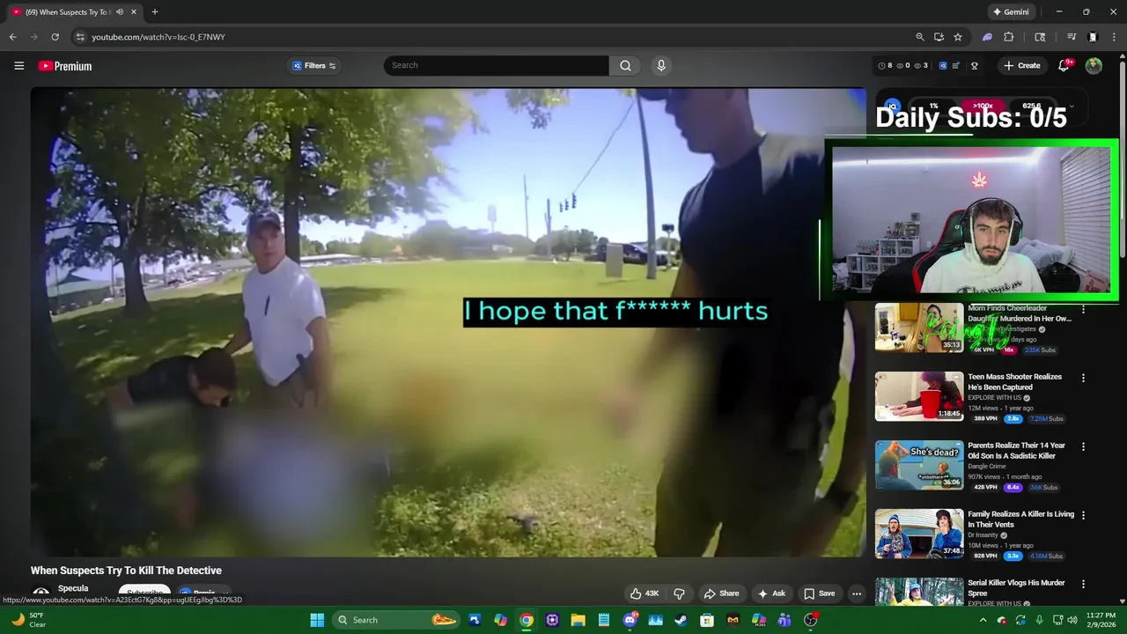
Task: Open the Chrome extensions puzzle icon
Action: point(1009,37)
